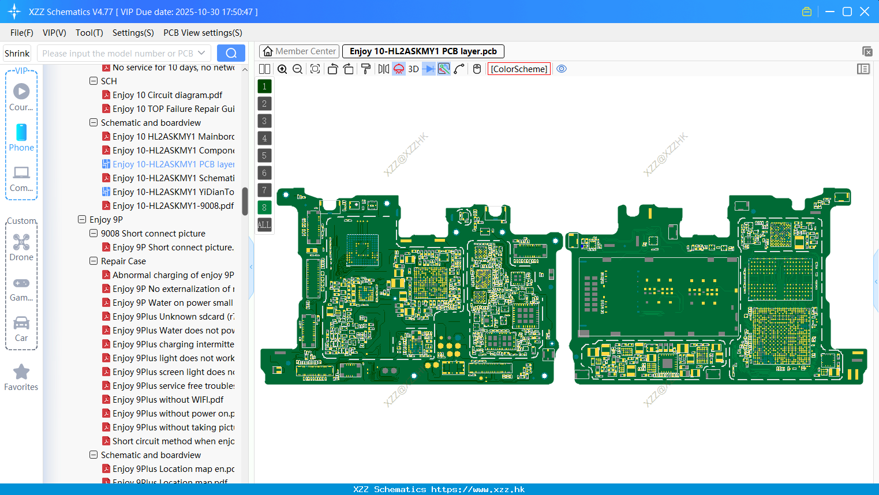
Task: Collapse the Repair Case folder
Action: [93, 261]
